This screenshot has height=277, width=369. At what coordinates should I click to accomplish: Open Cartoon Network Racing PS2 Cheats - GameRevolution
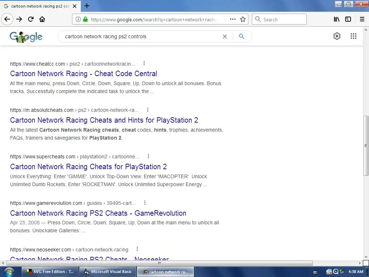(x=98, y=213)
